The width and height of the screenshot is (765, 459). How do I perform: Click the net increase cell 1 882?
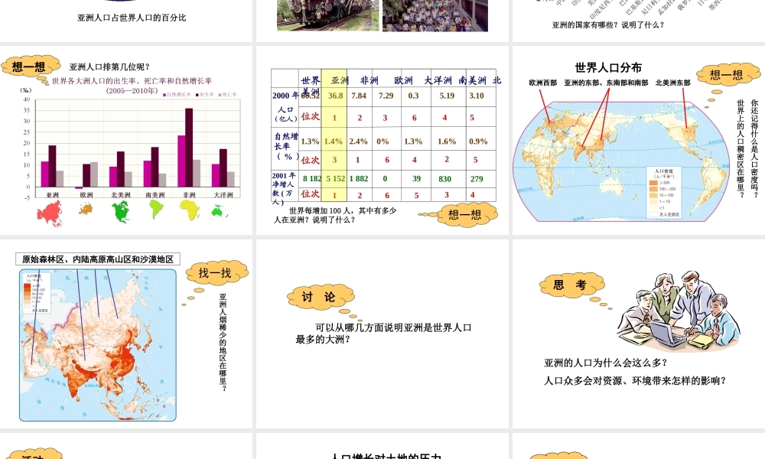point(359,178)
